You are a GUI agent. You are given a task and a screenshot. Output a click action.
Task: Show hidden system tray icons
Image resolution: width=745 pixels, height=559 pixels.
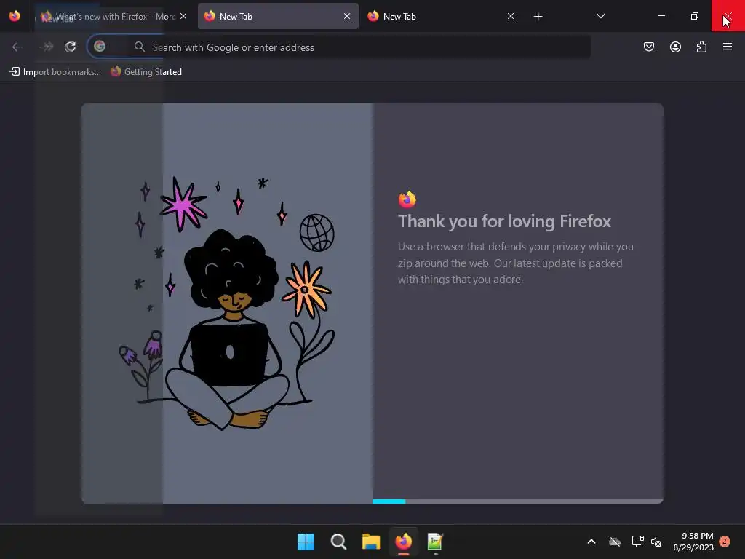[591, 542]
